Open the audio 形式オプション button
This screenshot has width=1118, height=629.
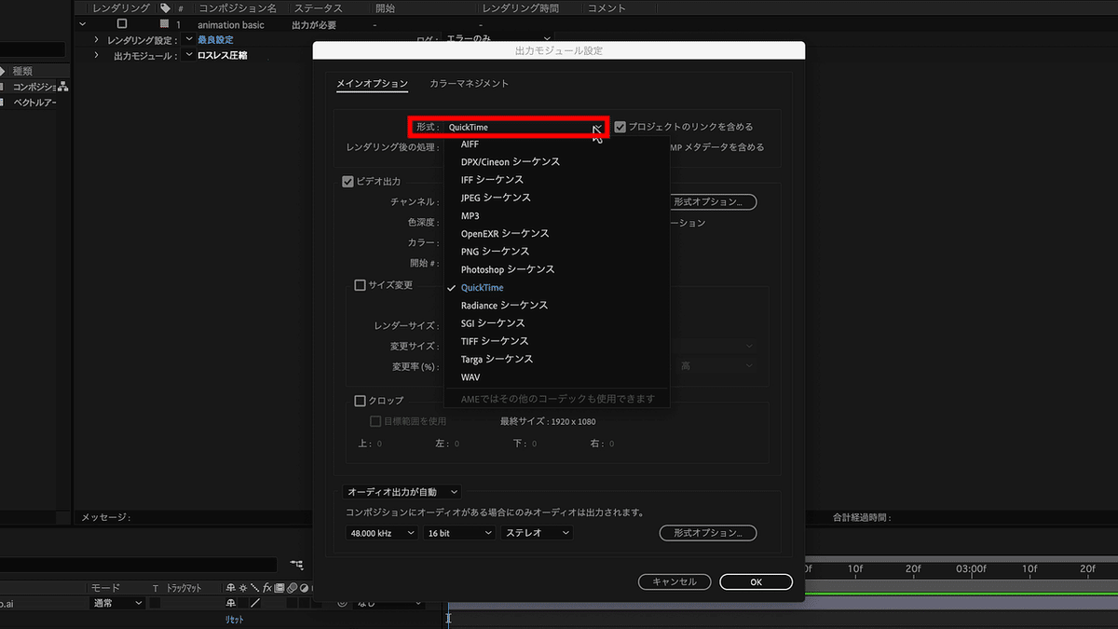(x=708, y=533)
